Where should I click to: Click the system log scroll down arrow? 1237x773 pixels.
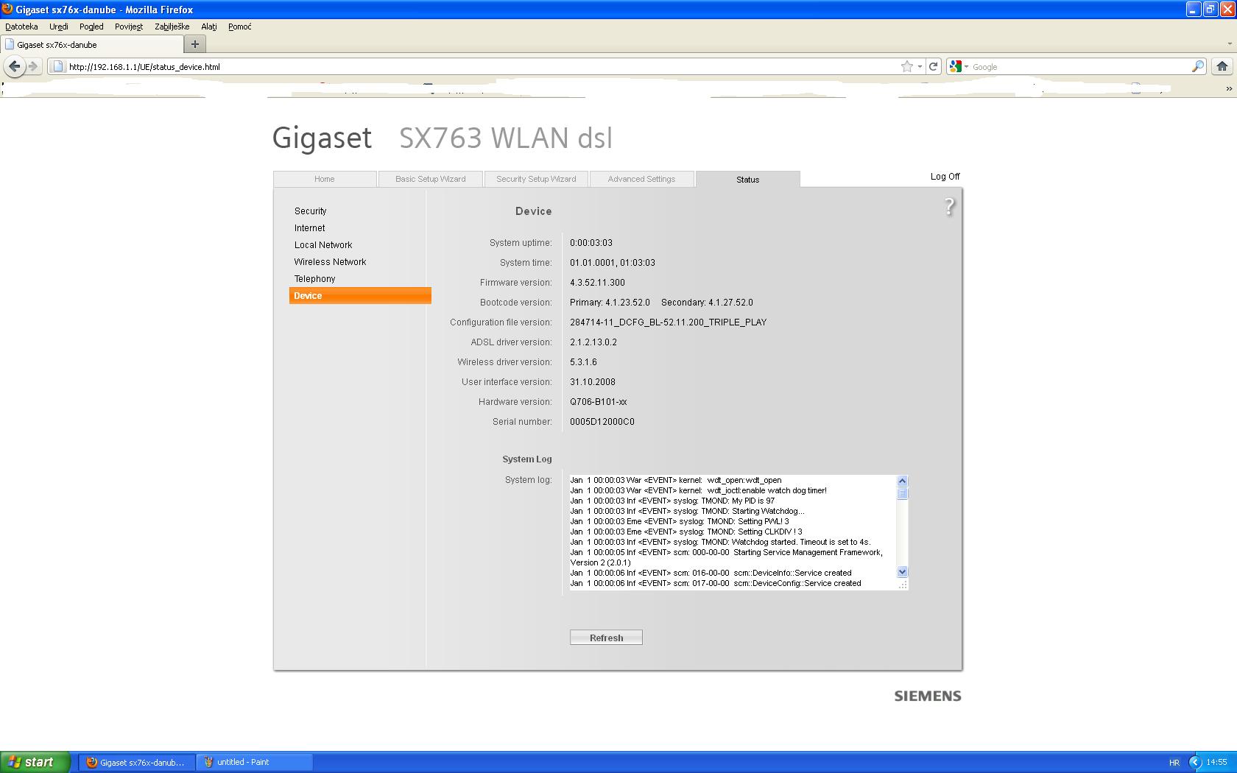tap(903, 572)
